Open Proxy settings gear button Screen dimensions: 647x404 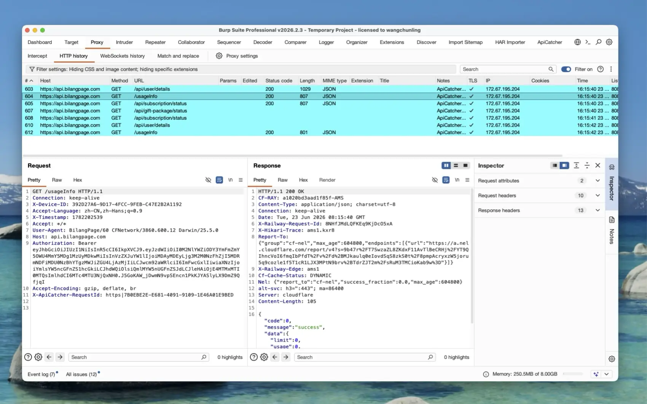point(237,56)
